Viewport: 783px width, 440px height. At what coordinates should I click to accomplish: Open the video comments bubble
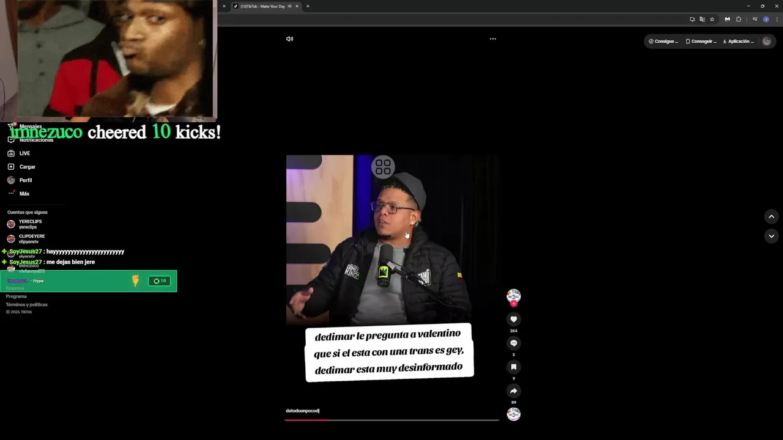pyautogui.click(x=513, y=343)
